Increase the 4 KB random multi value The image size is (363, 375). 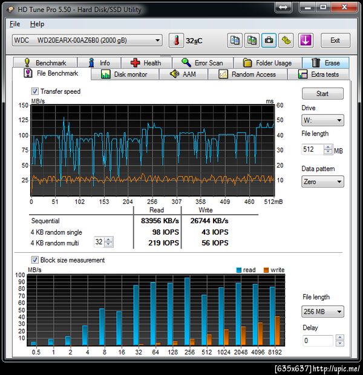point(108,240)
